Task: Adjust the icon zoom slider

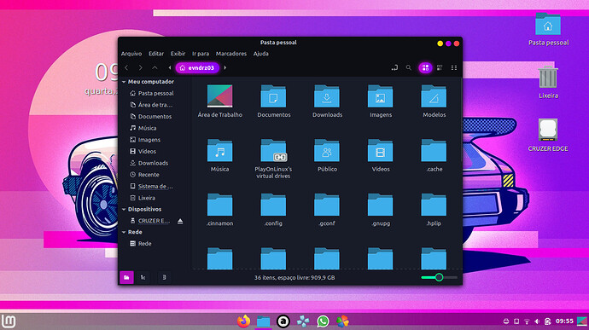Action: 439,277
